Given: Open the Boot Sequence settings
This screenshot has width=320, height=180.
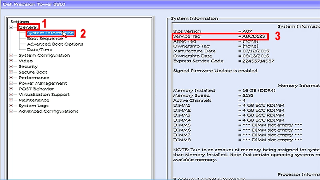Looking at the screenshot, I should point(45,38).
